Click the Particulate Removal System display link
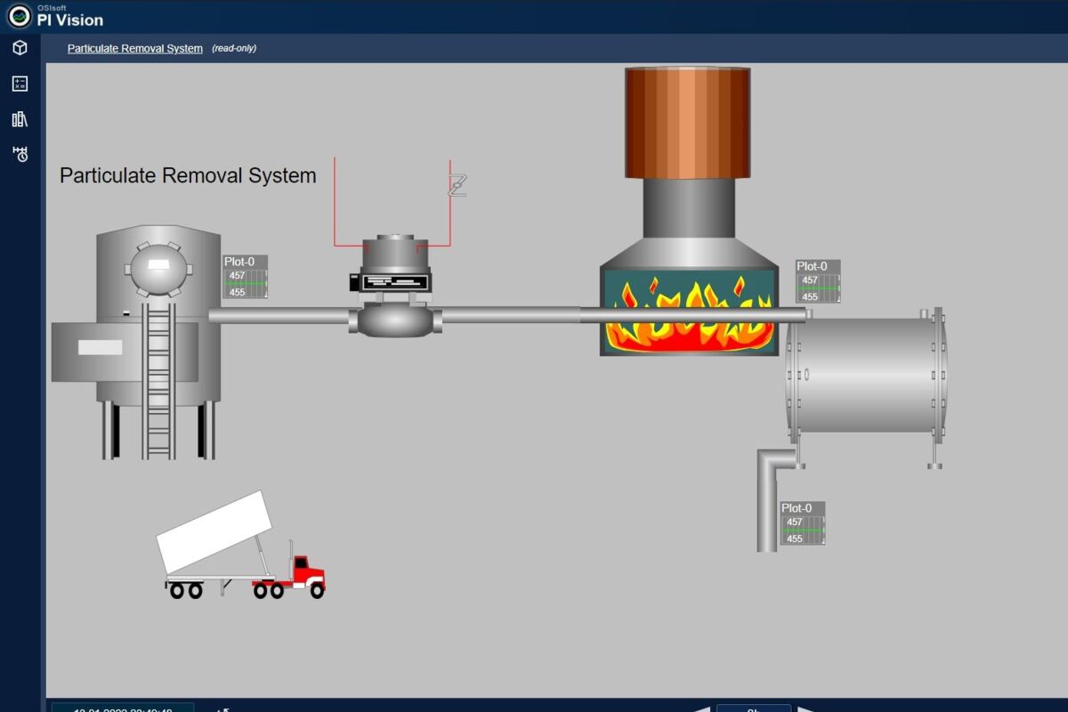The height and width of the screenshot is (712, 1068). [x=134, y=48]
